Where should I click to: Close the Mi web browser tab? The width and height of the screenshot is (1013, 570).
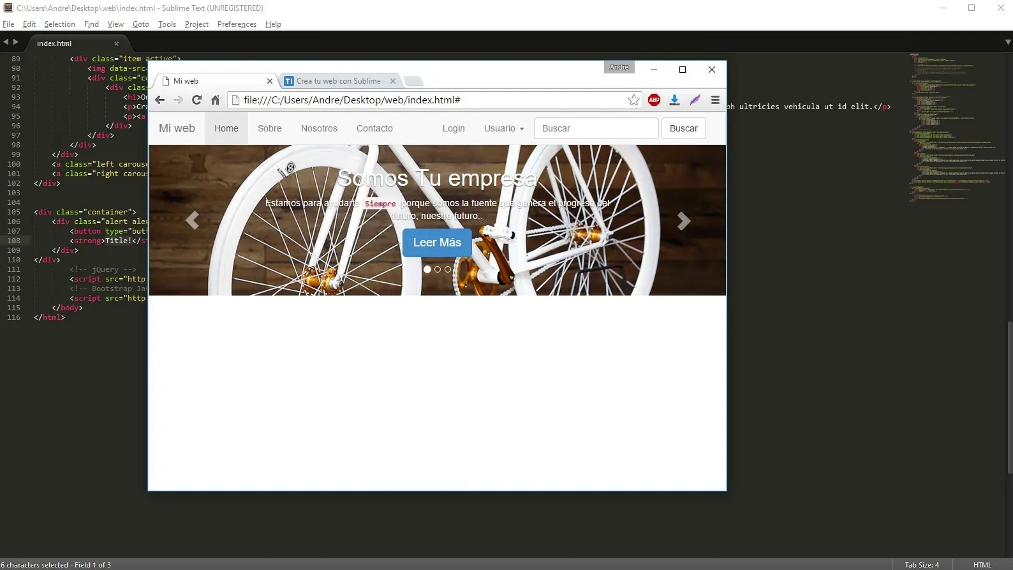pos(270,81)
